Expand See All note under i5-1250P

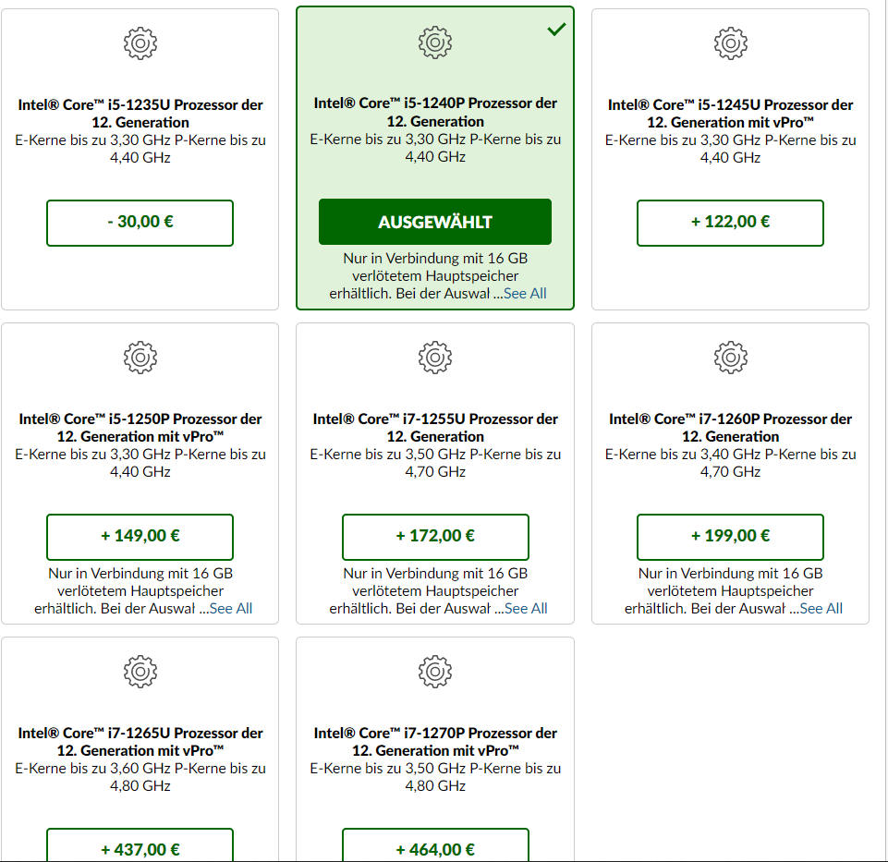coord(230,608)
